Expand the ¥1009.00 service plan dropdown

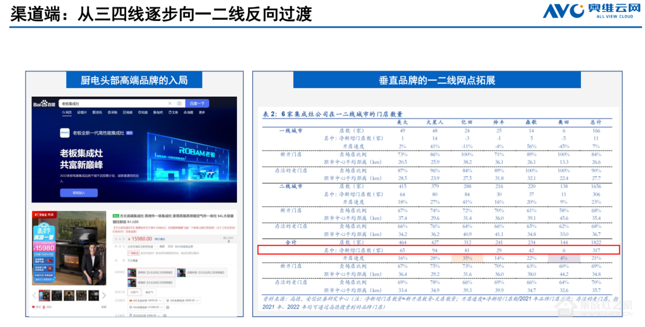point(146,307)
